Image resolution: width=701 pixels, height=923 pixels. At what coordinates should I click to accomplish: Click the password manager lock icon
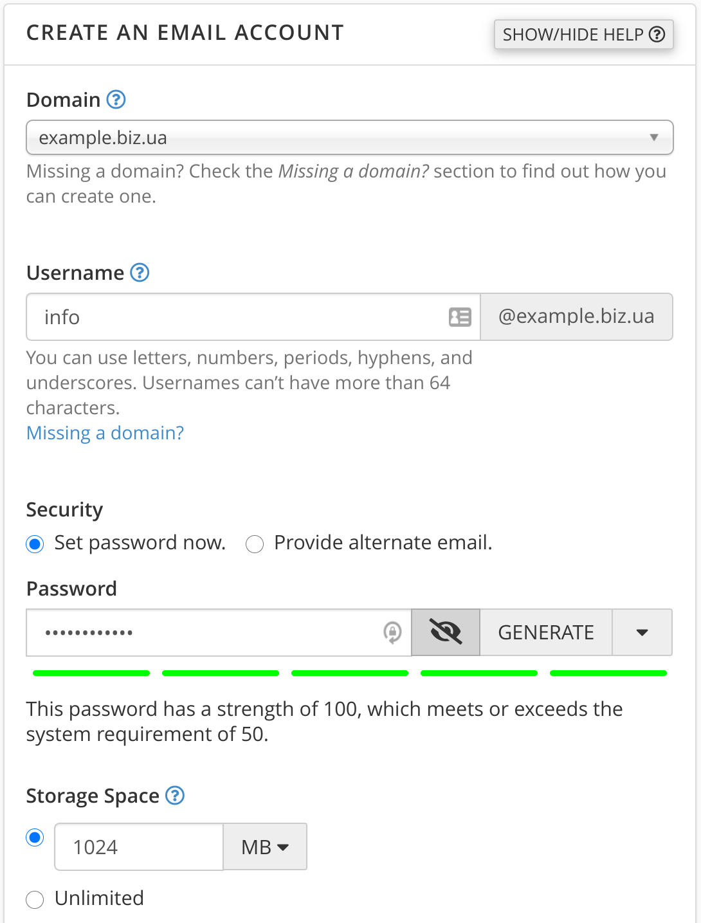coord(392,632)
